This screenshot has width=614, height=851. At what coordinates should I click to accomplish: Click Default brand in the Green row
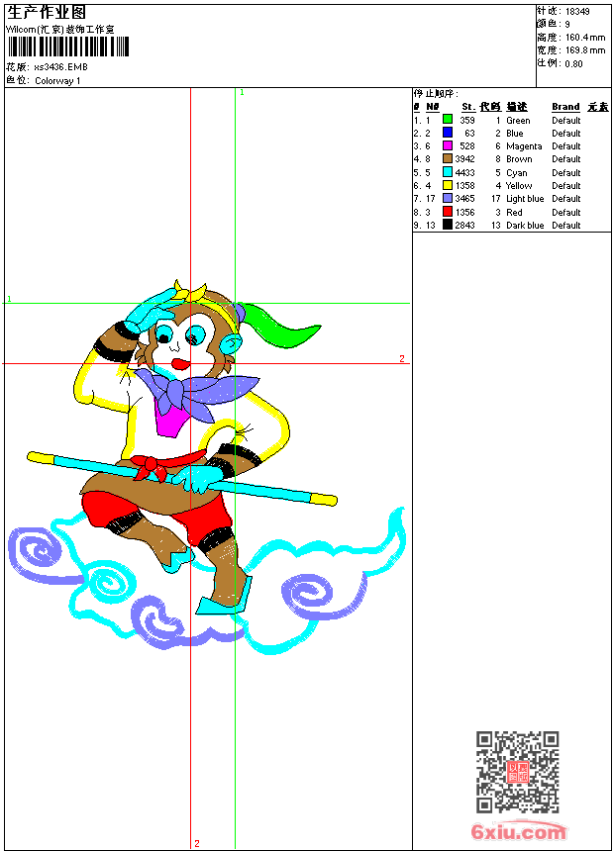(x=566, y=121)
